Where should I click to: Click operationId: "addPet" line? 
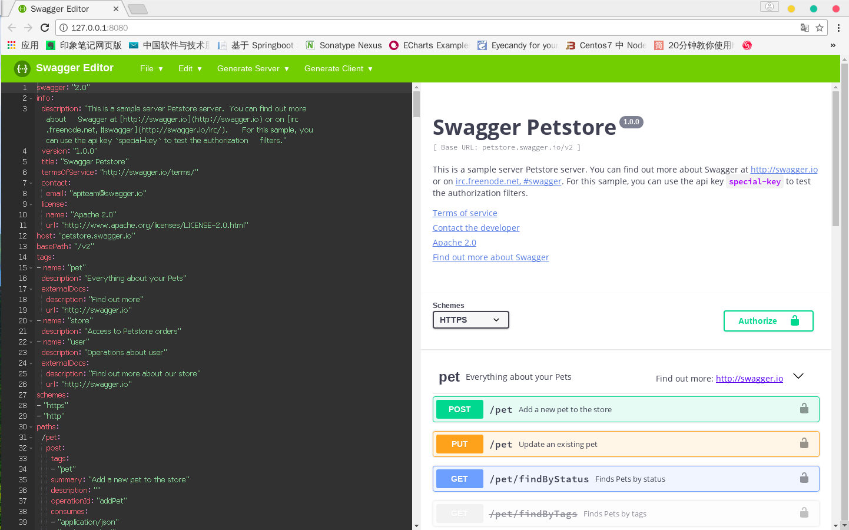pos(89,501)
